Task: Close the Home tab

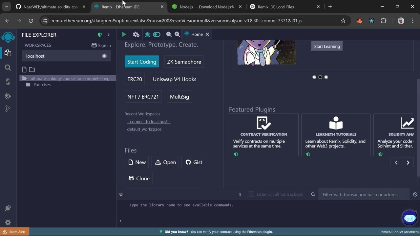Action: 207,34
